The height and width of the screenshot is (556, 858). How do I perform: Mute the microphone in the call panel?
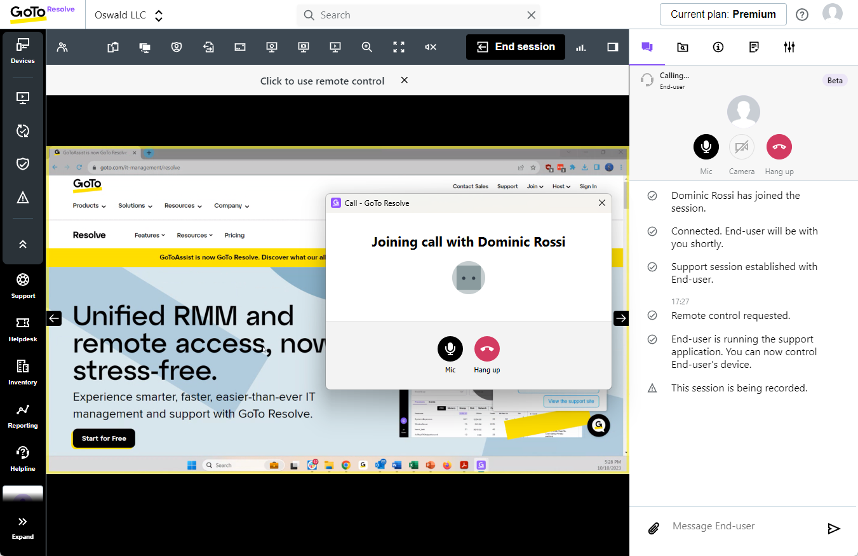[x=706, y=147]
